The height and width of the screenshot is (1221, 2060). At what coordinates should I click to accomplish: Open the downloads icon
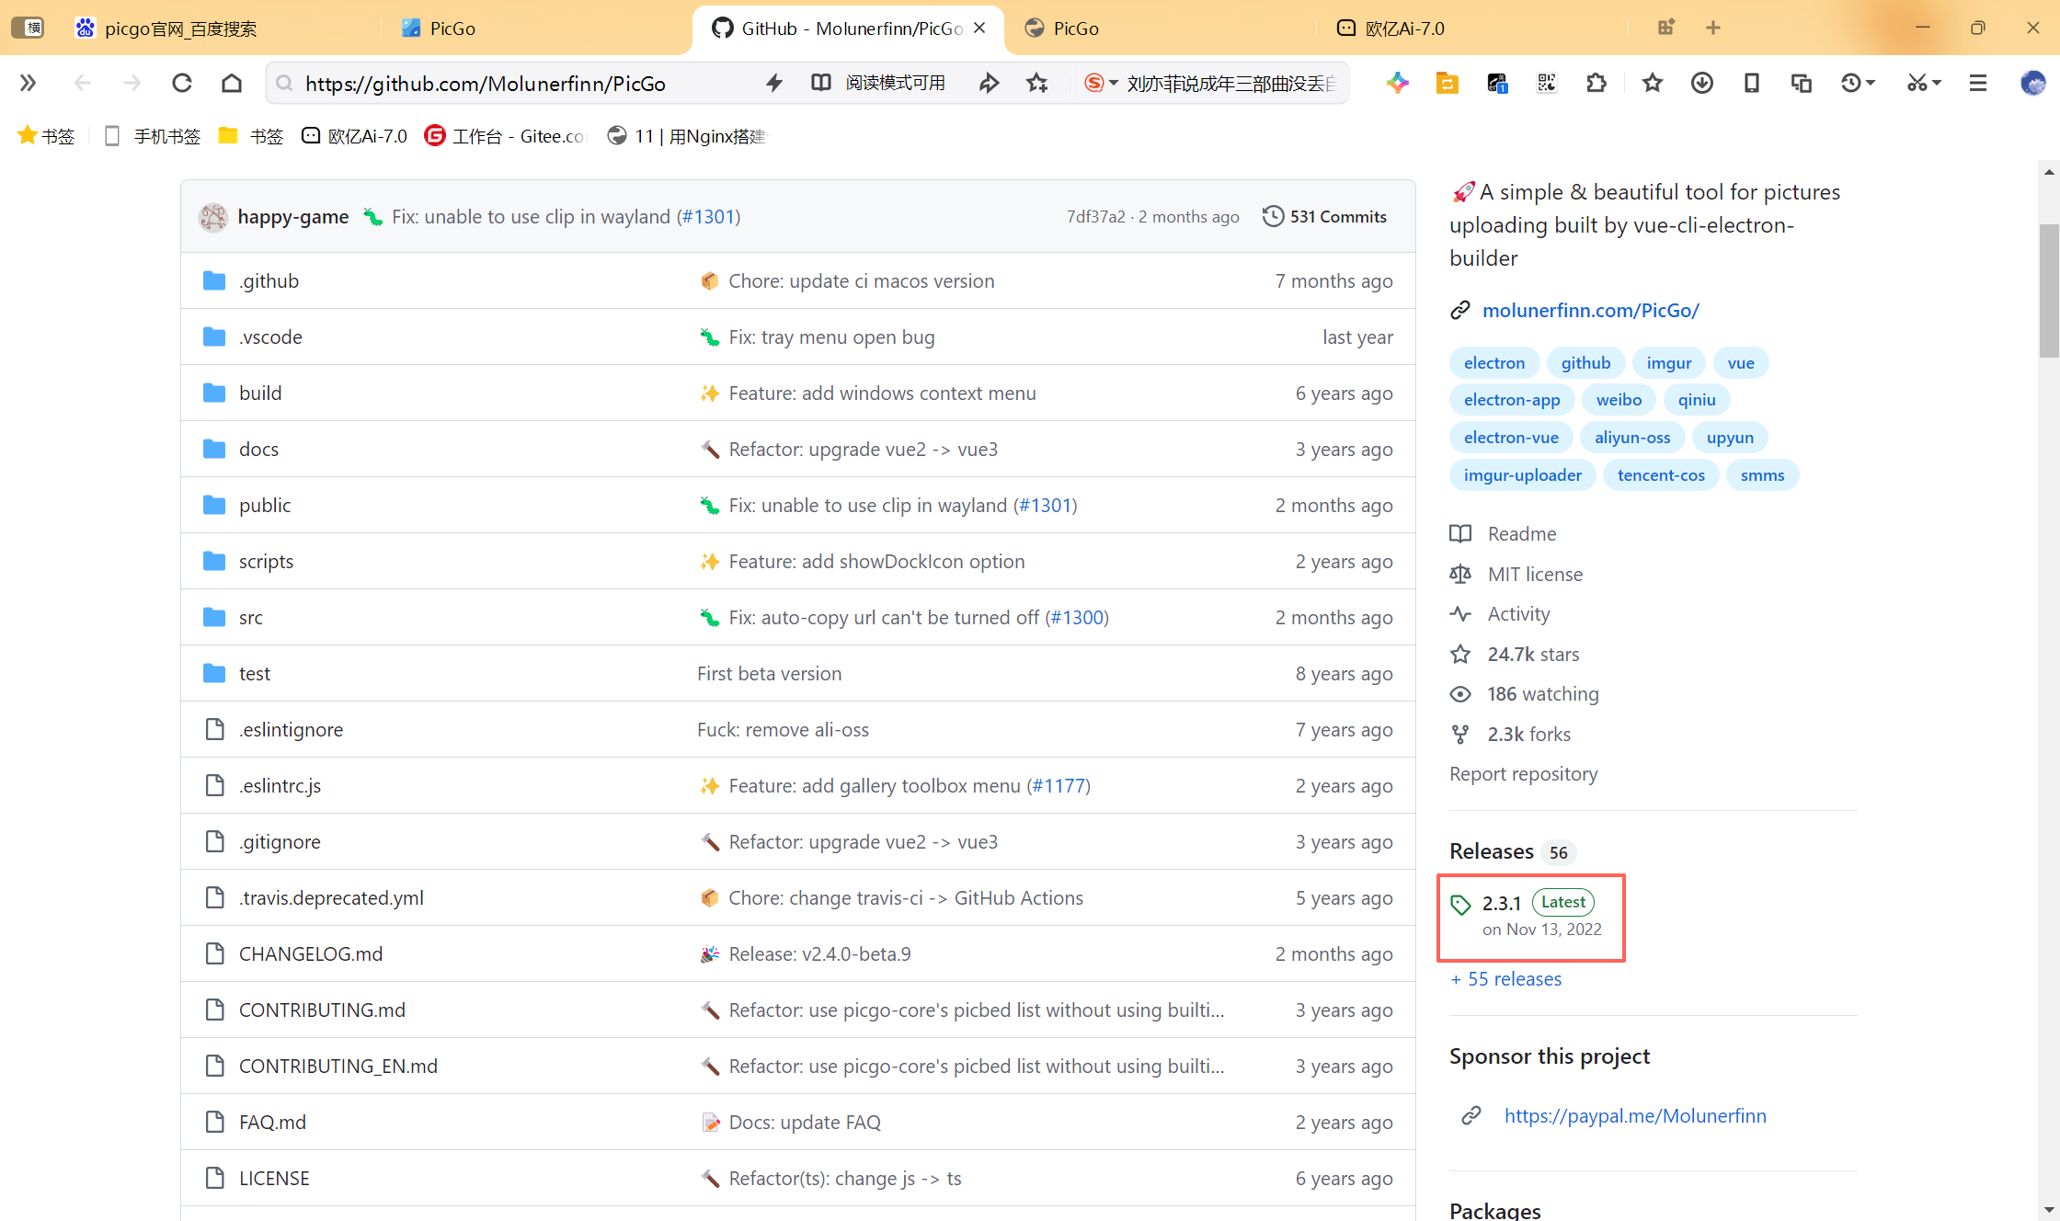(x=1702, y=83)
